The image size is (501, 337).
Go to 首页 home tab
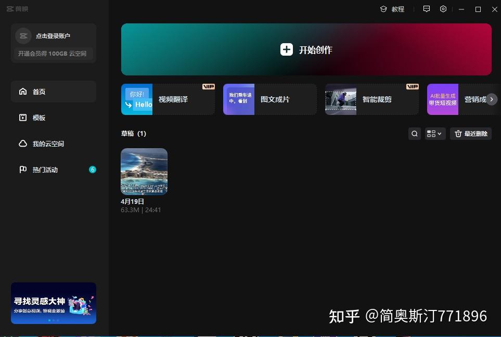(x=54, y=92)
